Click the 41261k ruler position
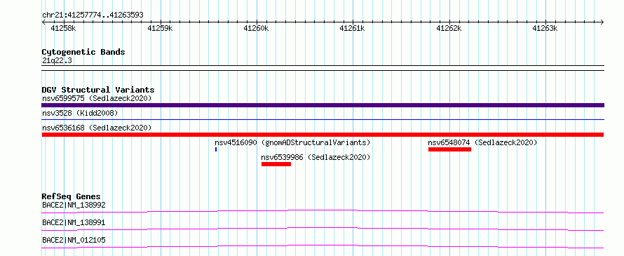The height and width of the screenshot is (256, 624). 352,28
